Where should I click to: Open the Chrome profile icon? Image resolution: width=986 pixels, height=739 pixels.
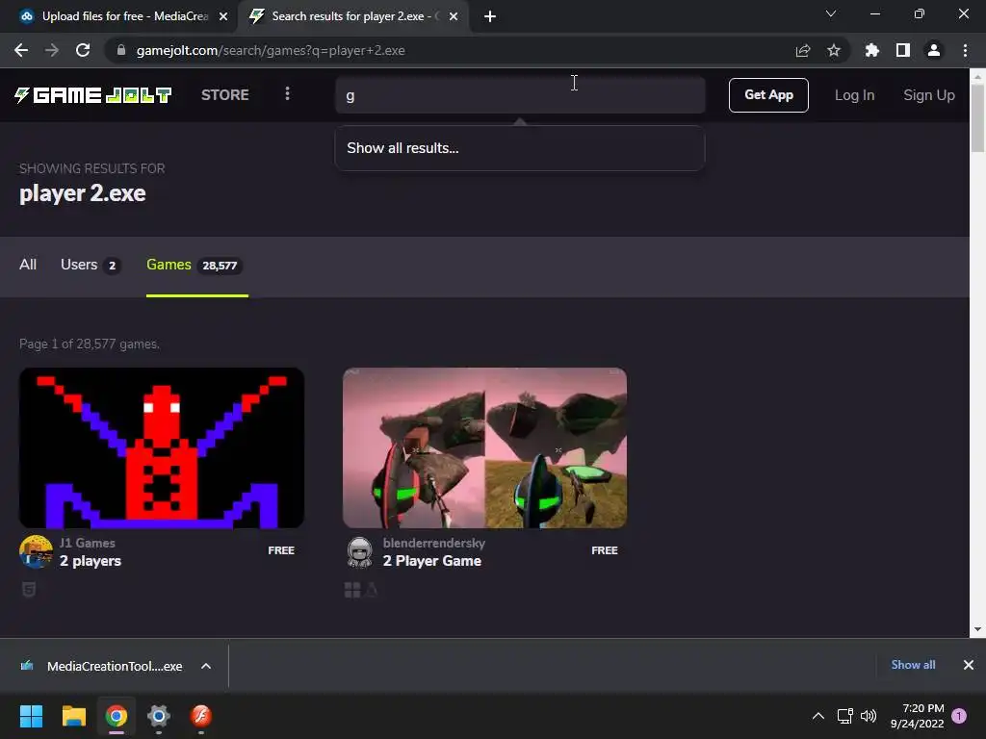[934, 50]
